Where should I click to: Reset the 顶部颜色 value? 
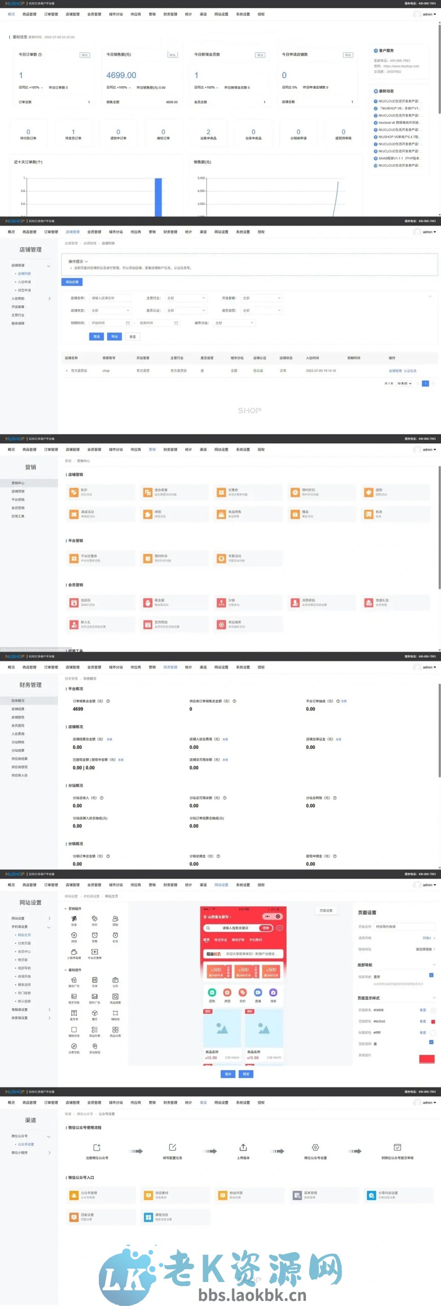(423, 1021)
